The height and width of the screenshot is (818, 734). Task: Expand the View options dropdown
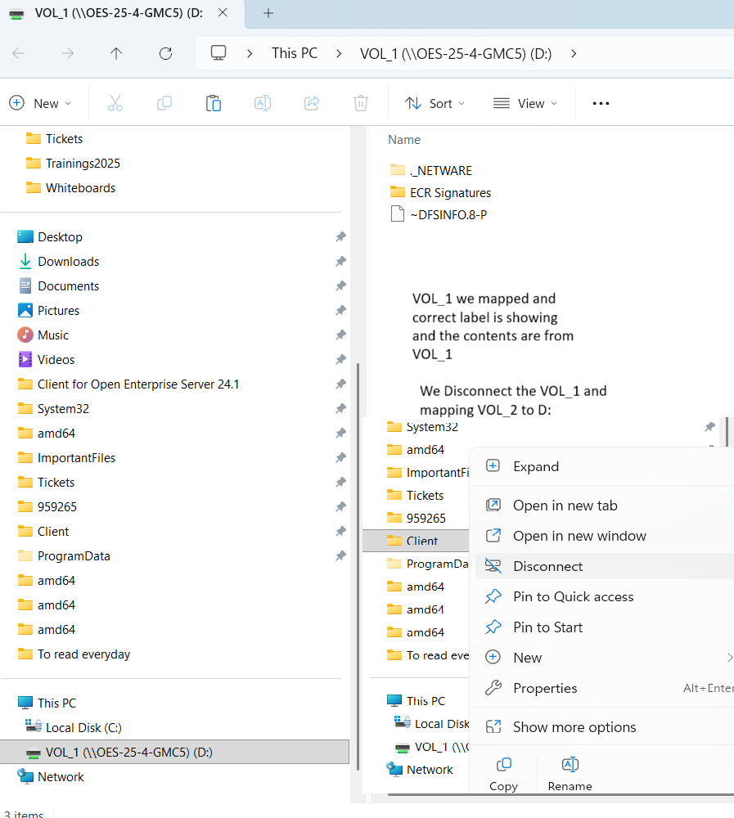pos(525,103)
